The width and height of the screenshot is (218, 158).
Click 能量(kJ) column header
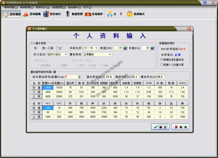(59, 83)
